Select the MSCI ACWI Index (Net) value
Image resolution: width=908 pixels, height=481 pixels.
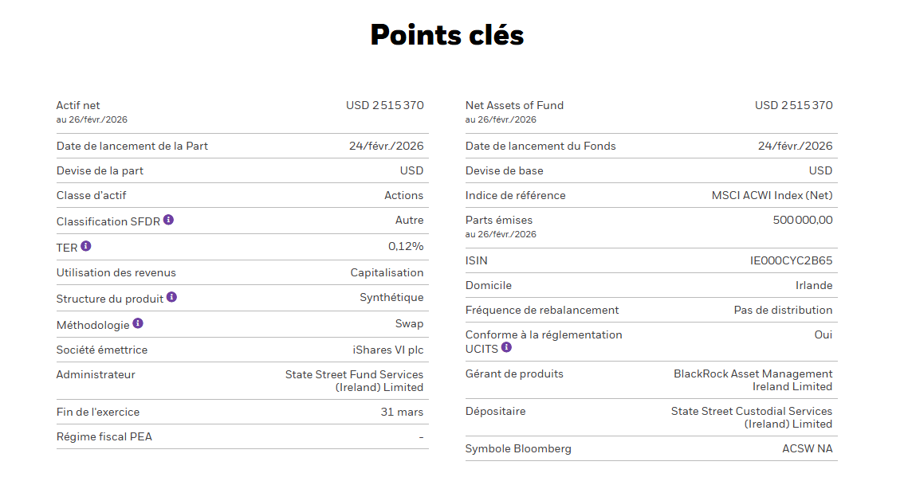(x=772, y=196)
